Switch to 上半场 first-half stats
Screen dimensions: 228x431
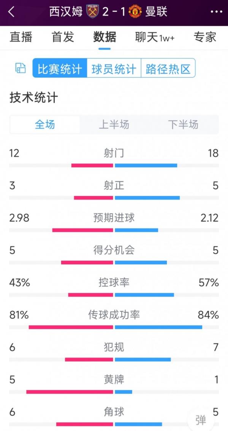[114, 125]
